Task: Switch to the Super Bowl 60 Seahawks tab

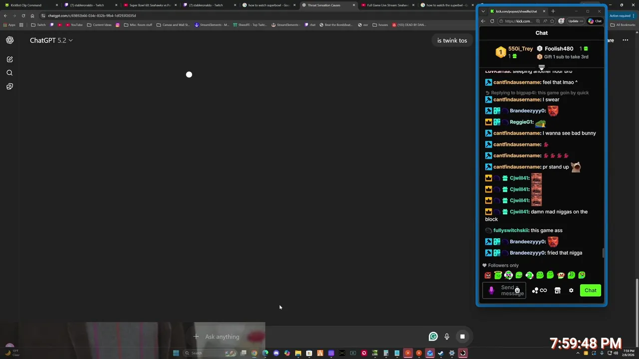Action: coord(150,5)
